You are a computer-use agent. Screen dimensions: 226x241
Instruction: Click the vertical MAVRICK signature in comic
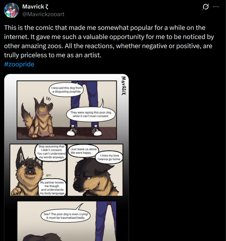[123, 86]
